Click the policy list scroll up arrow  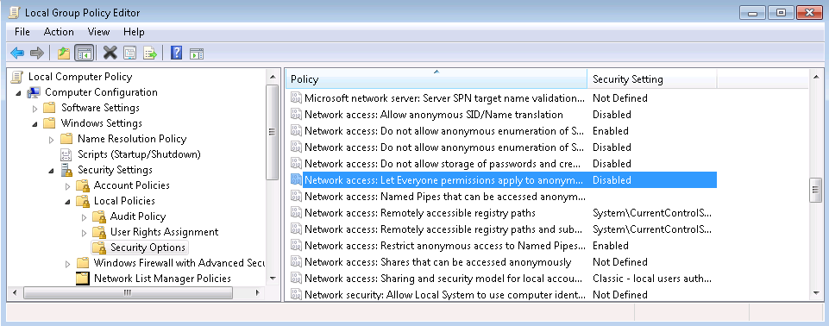(816, 77)
